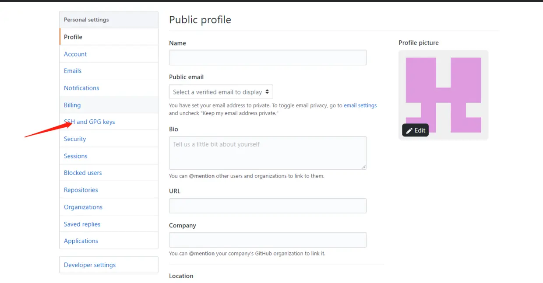Open the Emails settings page
The height and width of the screenshot is (283, 543).
73,71
